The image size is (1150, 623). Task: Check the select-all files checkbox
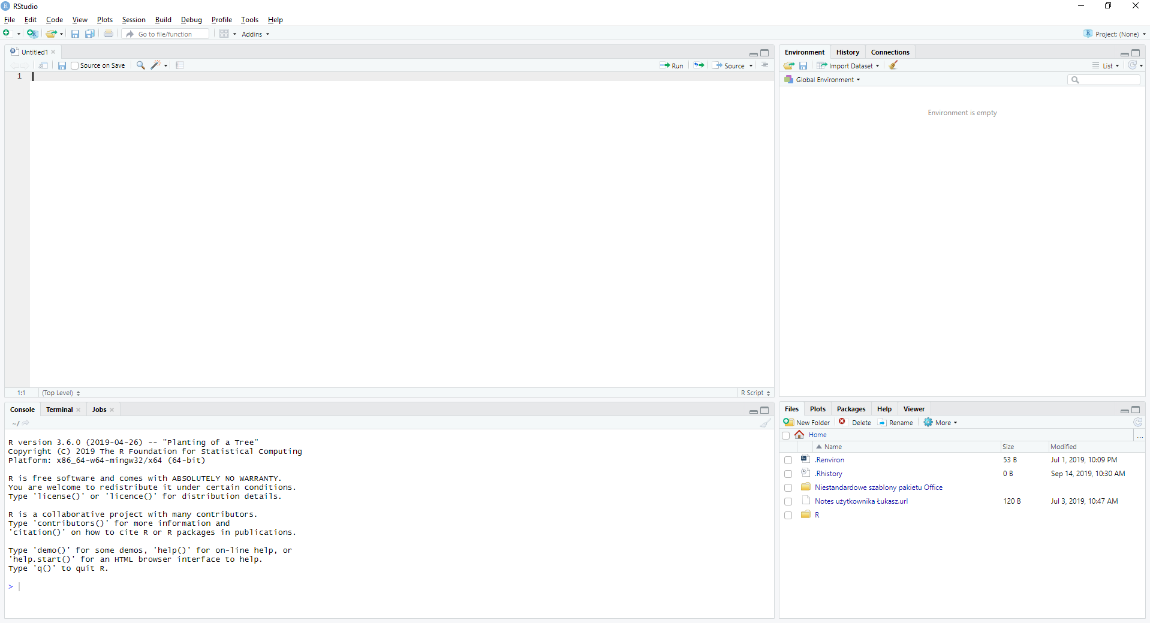(786, 435)
